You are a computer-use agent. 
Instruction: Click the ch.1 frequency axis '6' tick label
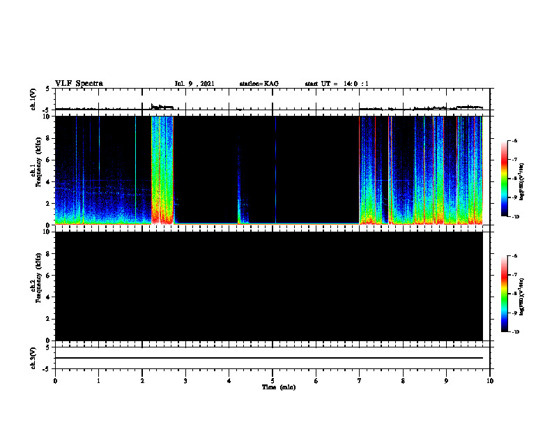[x=48, y=160]
